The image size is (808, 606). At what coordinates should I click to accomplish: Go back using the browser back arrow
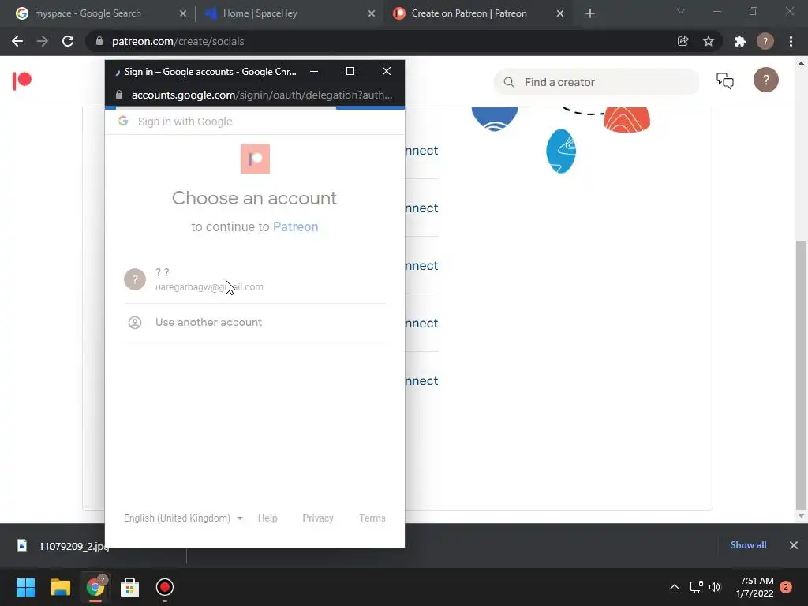pyautogui.click(x=17, y=41)
